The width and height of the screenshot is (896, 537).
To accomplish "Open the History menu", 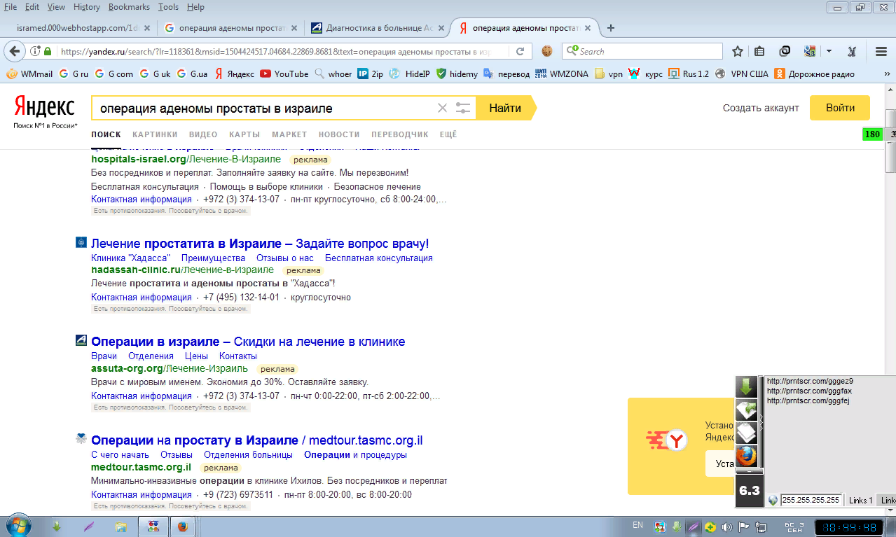I will pyautogui.click(x=86, y=7).
